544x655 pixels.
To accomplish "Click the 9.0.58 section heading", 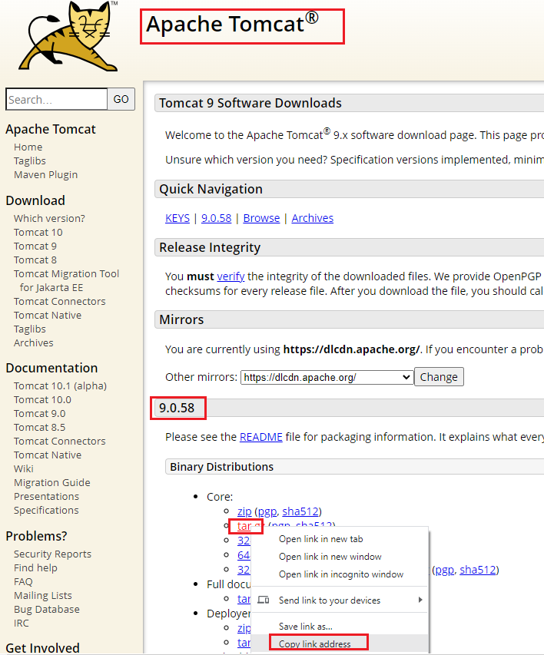I will pos(177,408).
